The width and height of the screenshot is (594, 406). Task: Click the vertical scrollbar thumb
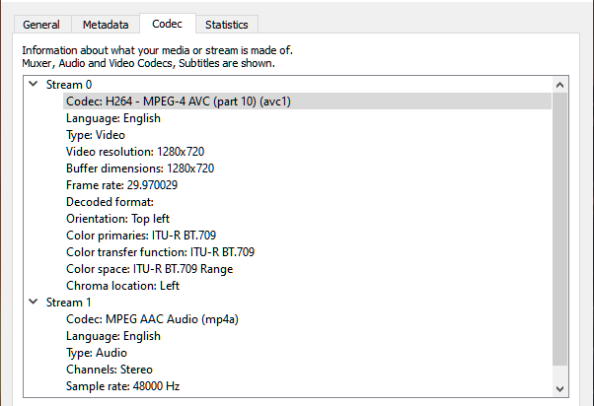point(561,227)
